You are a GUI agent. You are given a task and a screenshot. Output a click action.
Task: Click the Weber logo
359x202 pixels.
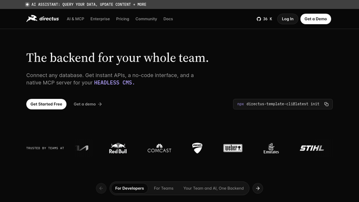(233, 148)
